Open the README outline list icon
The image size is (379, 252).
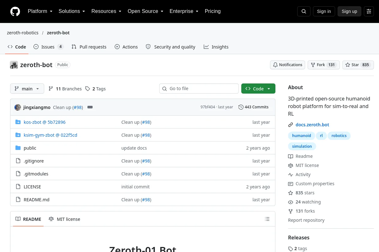coord(267,219)
